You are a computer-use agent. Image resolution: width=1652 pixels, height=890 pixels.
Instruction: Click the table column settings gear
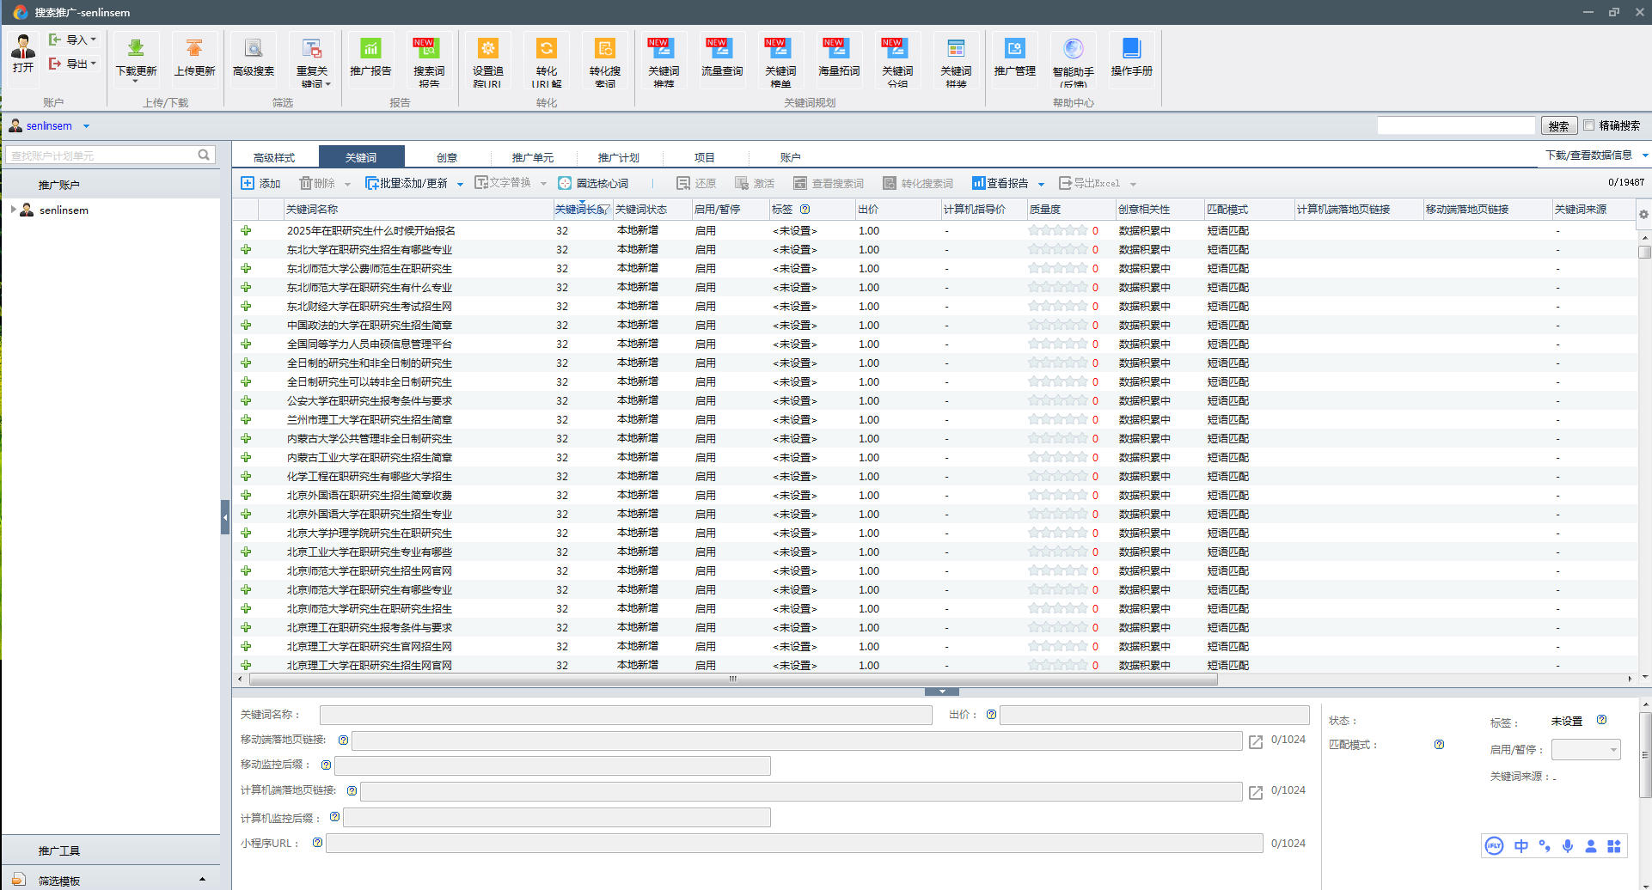(x=1643, y=214)
